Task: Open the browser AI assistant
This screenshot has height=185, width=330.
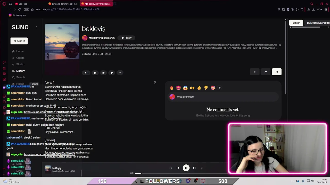Action: pos(319,10)
